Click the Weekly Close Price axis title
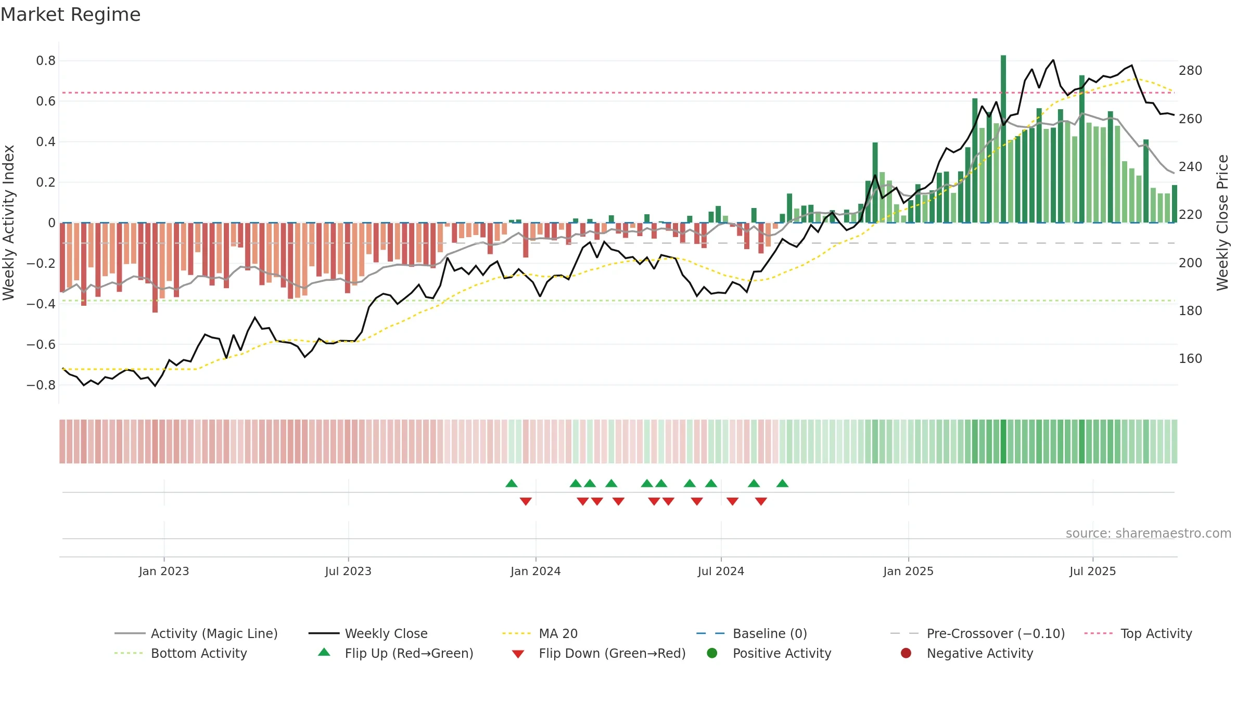This screenshot has width=1249, height=702. [x=1222, y=223]
